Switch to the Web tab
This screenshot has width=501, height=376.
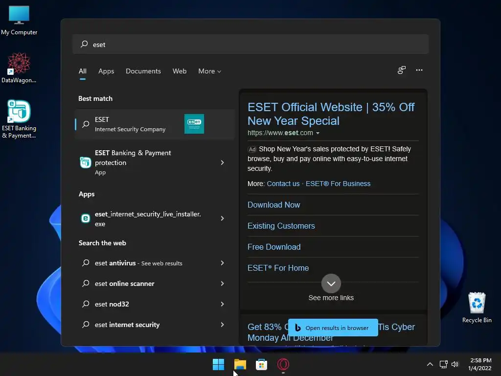[180, 71]
